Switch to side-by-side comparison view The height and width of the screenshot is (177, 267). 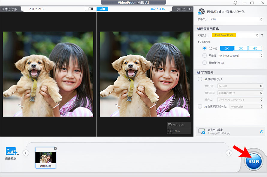pyautogui.click(x=102, y=9)
